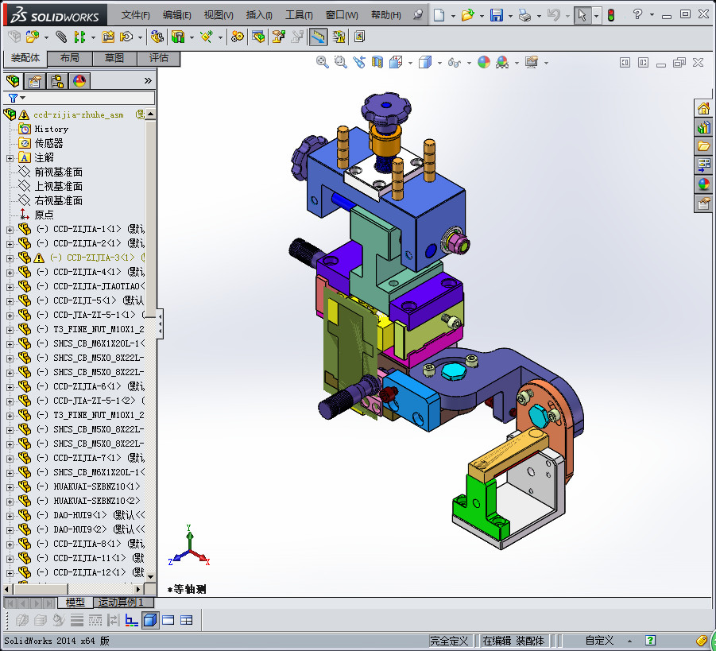Toggle the coordinate axes icon in bottom toolbar
716x651 pixels.
[x=131, y=620]
